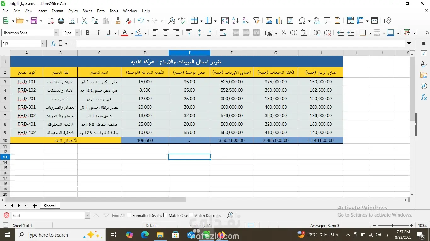The width and height of the screenshot is (430, 241).
Task: Click the Print icon
Action: click(61, 21)
